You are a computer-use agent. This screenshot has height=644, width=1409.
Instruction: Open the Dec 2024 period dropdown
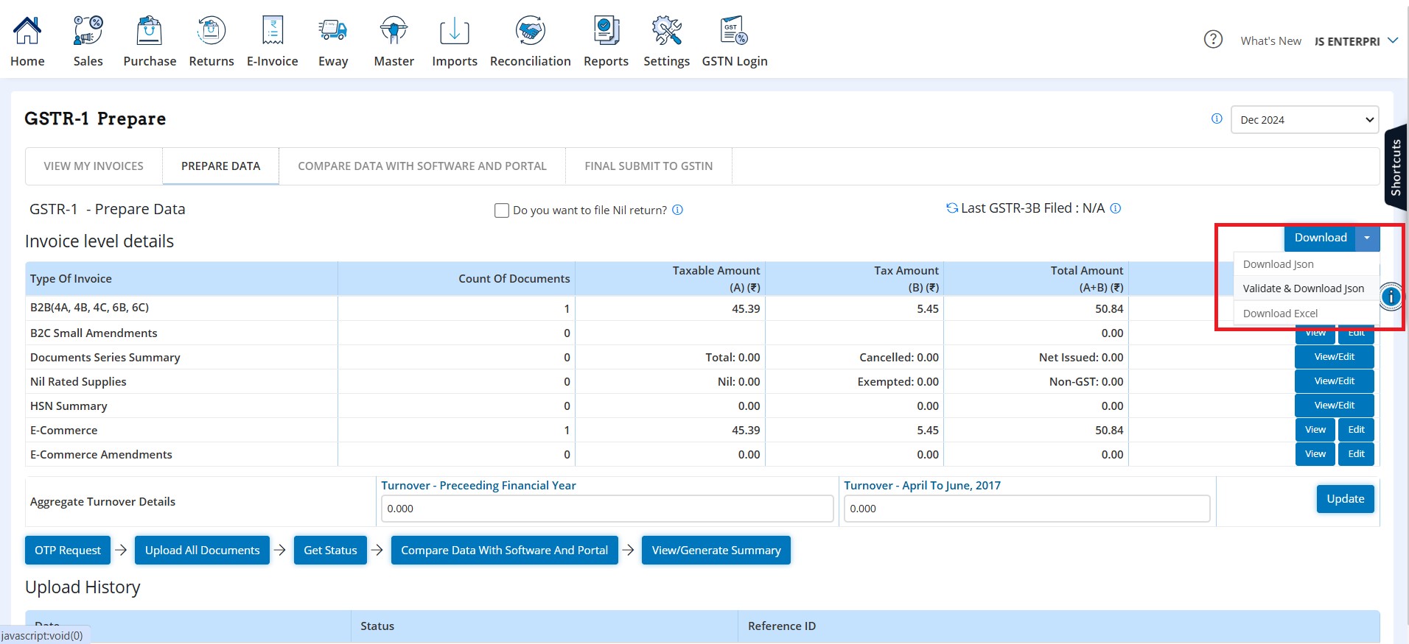click(x=1304, y=120)
